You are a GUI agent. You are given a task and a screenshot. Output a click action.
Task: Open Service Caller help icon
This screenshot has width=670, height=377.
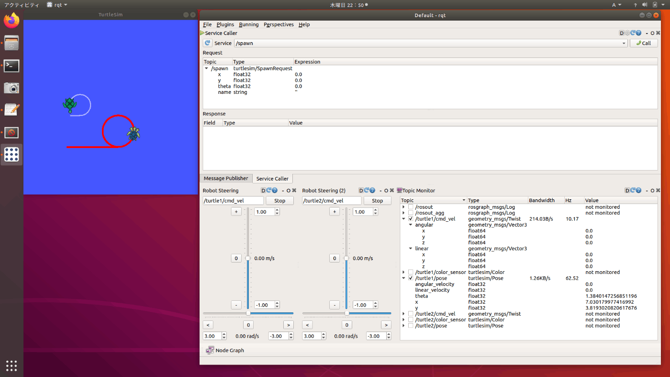click(638, 33)
